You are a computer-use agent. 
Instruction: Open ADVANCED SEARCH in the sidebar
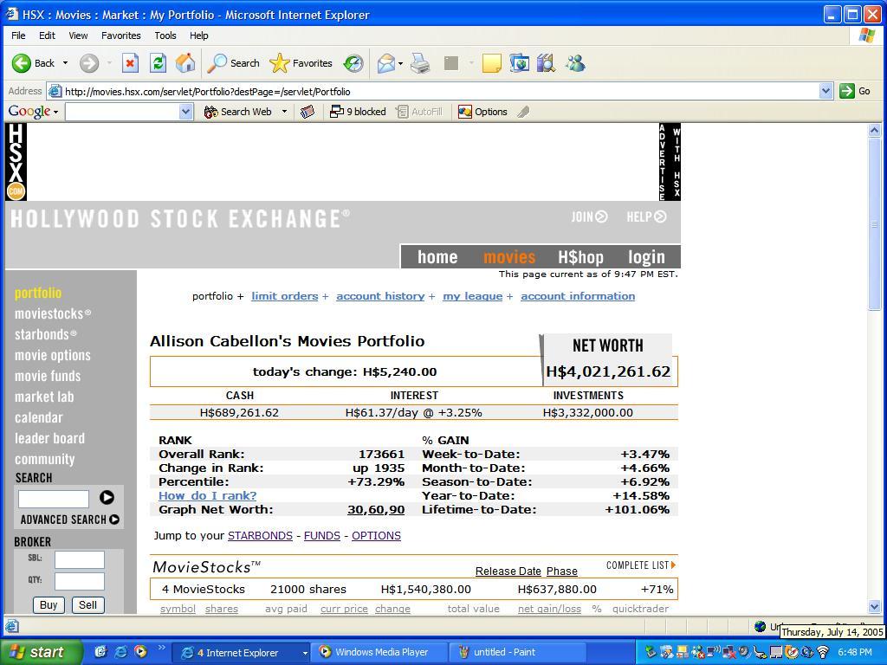pyautogui.click(x=69, y=520)
